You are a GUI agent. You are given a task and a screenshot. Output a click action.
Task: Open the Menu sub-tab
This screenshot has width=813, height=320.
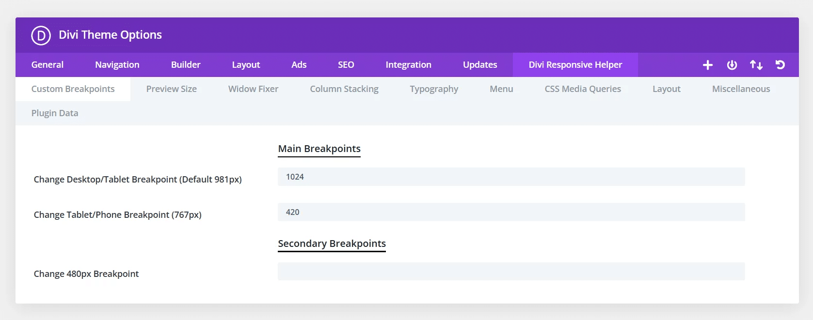tap(501, 89)
